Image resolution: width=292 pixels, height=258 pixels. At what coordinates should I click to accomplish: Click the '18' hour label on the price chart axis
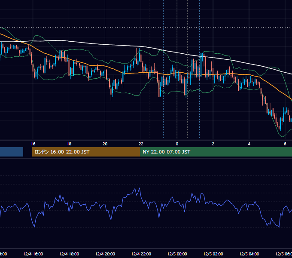[x=69, y=144]
